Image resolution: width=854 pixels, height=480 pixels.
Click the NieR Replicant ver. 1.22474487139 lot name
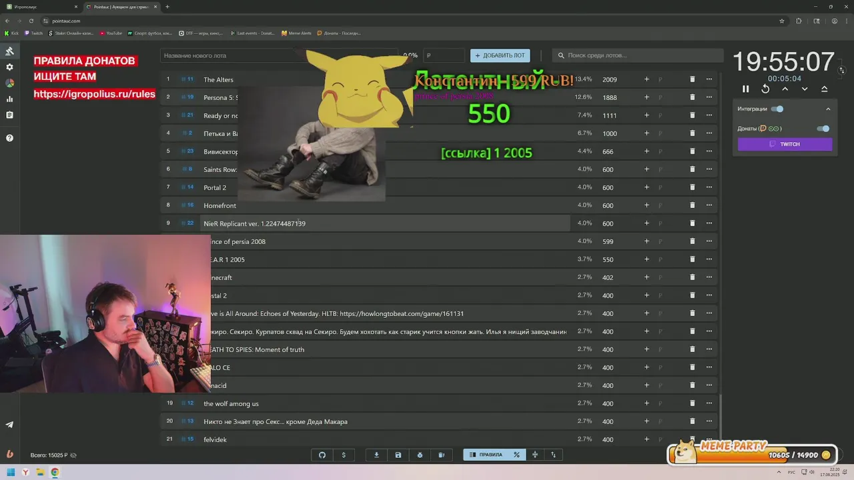(254, 223)
